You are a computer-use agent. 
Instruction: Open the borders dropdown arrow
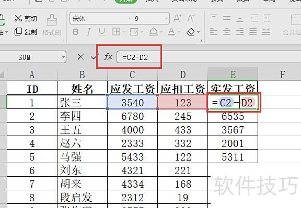(x=124, y=32)
